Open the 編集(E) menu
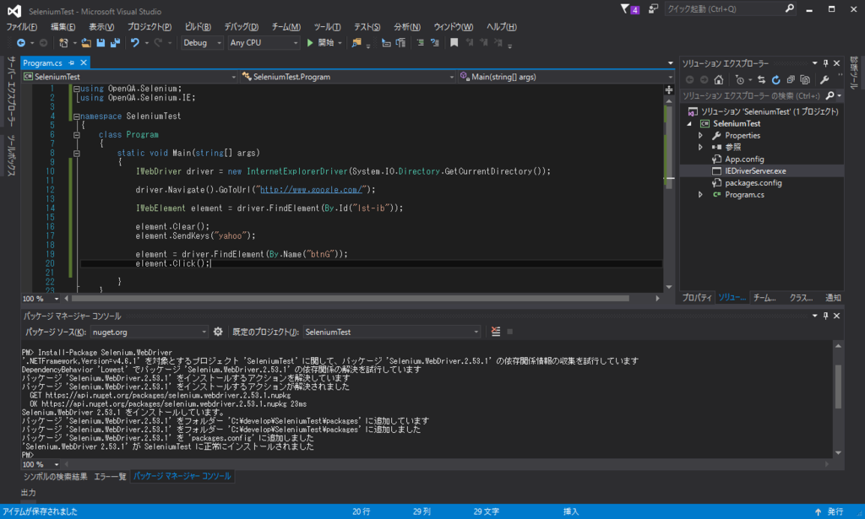Image resolution: width=865 pixels, height=519 pixels. point(63,26)
